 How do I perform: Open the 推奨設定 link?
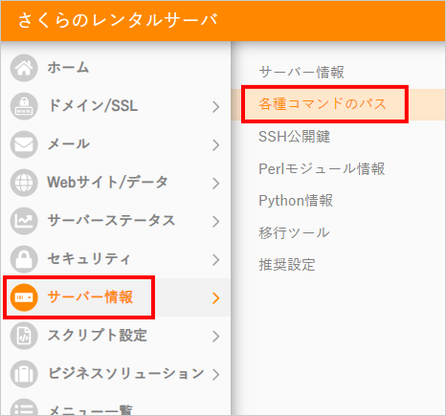[x=287, y=265]
